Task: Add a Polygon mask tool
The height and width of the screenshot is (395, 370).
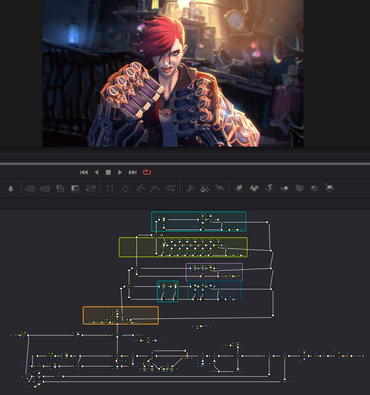Action: click(140, 188)
